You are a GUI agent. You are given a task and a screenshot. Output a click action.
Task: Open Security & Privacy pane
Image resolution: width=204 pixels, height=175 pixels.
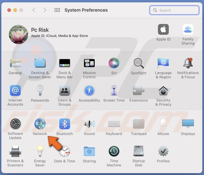tap(163, 91)
